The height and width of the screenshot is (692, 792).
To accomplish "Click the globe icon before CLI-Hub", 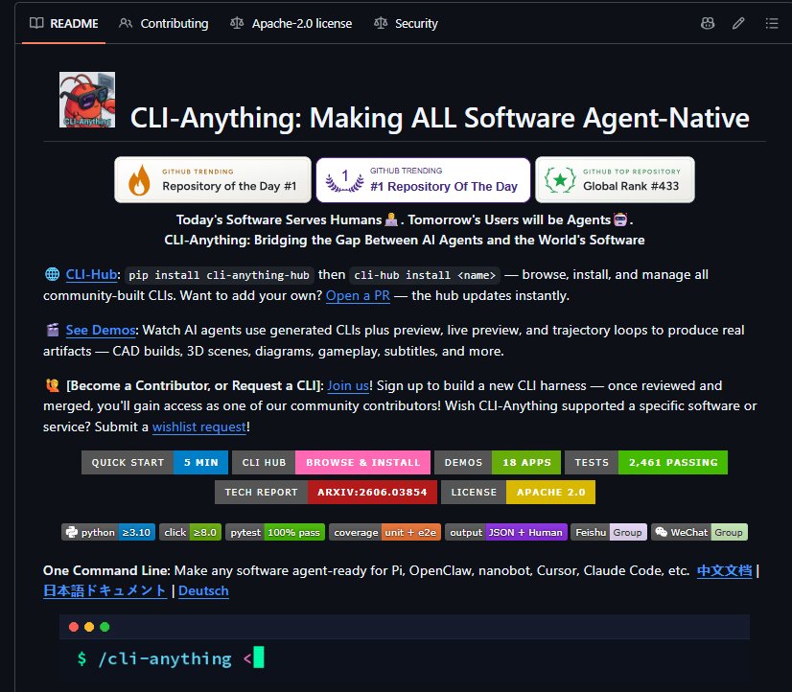I will (52, 274).
